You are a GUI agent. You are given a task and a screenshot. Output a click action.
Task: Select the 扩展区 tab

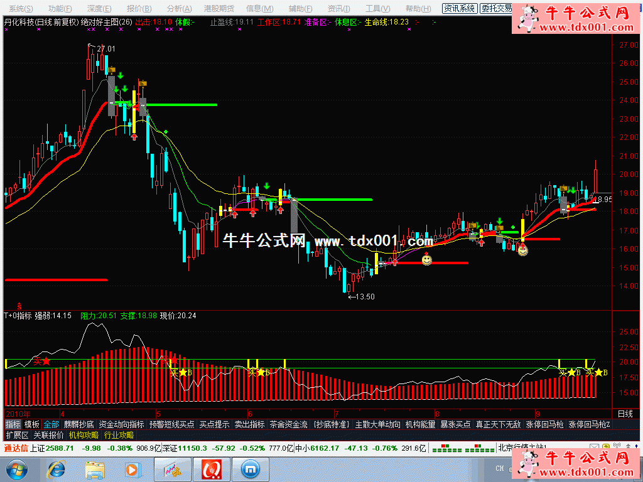pyautogui.click(x=17, y=435)
